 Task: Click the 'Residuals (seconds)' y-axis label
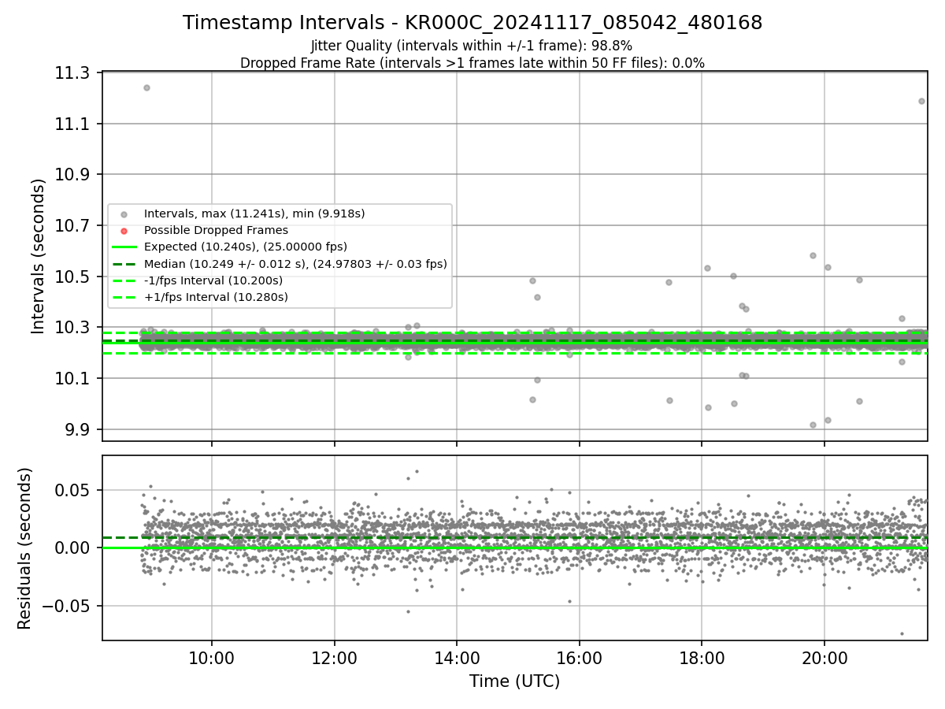[25, 548]
